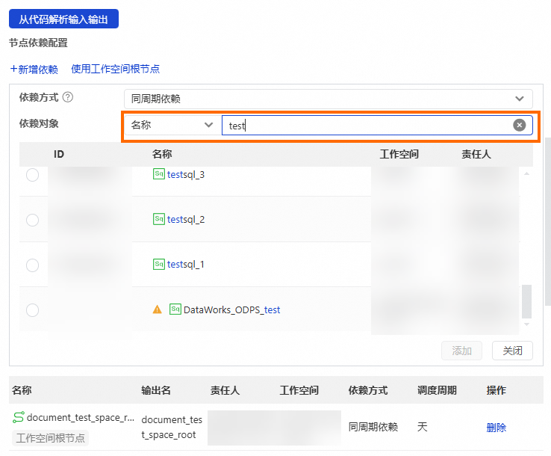Click the ID column header
Image resolution: width=551 pixels, height=456 pixels.
click(59, 154)
